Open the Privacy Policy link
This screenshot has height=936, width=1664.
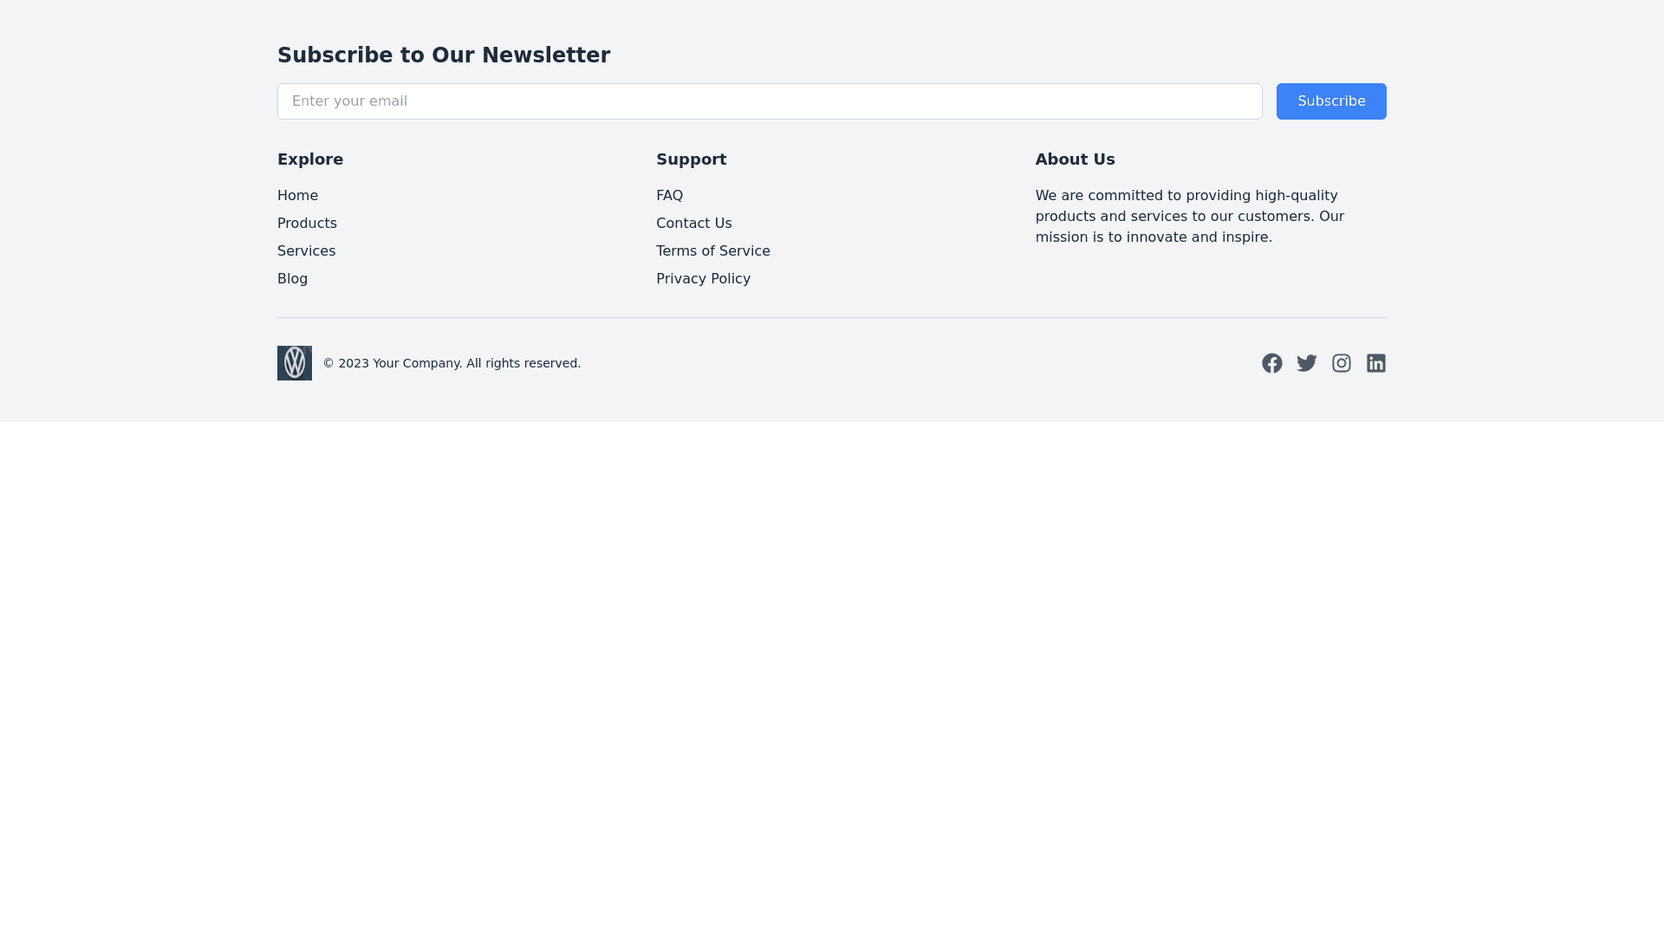703,279
